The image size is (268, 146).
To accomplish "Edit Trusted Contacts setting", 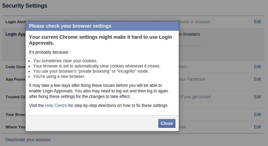I will (x=257, y=97).
